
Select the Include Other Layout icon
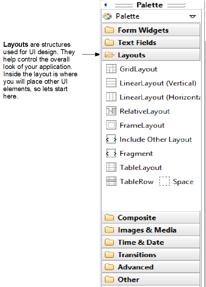click(x=111, y=139)
